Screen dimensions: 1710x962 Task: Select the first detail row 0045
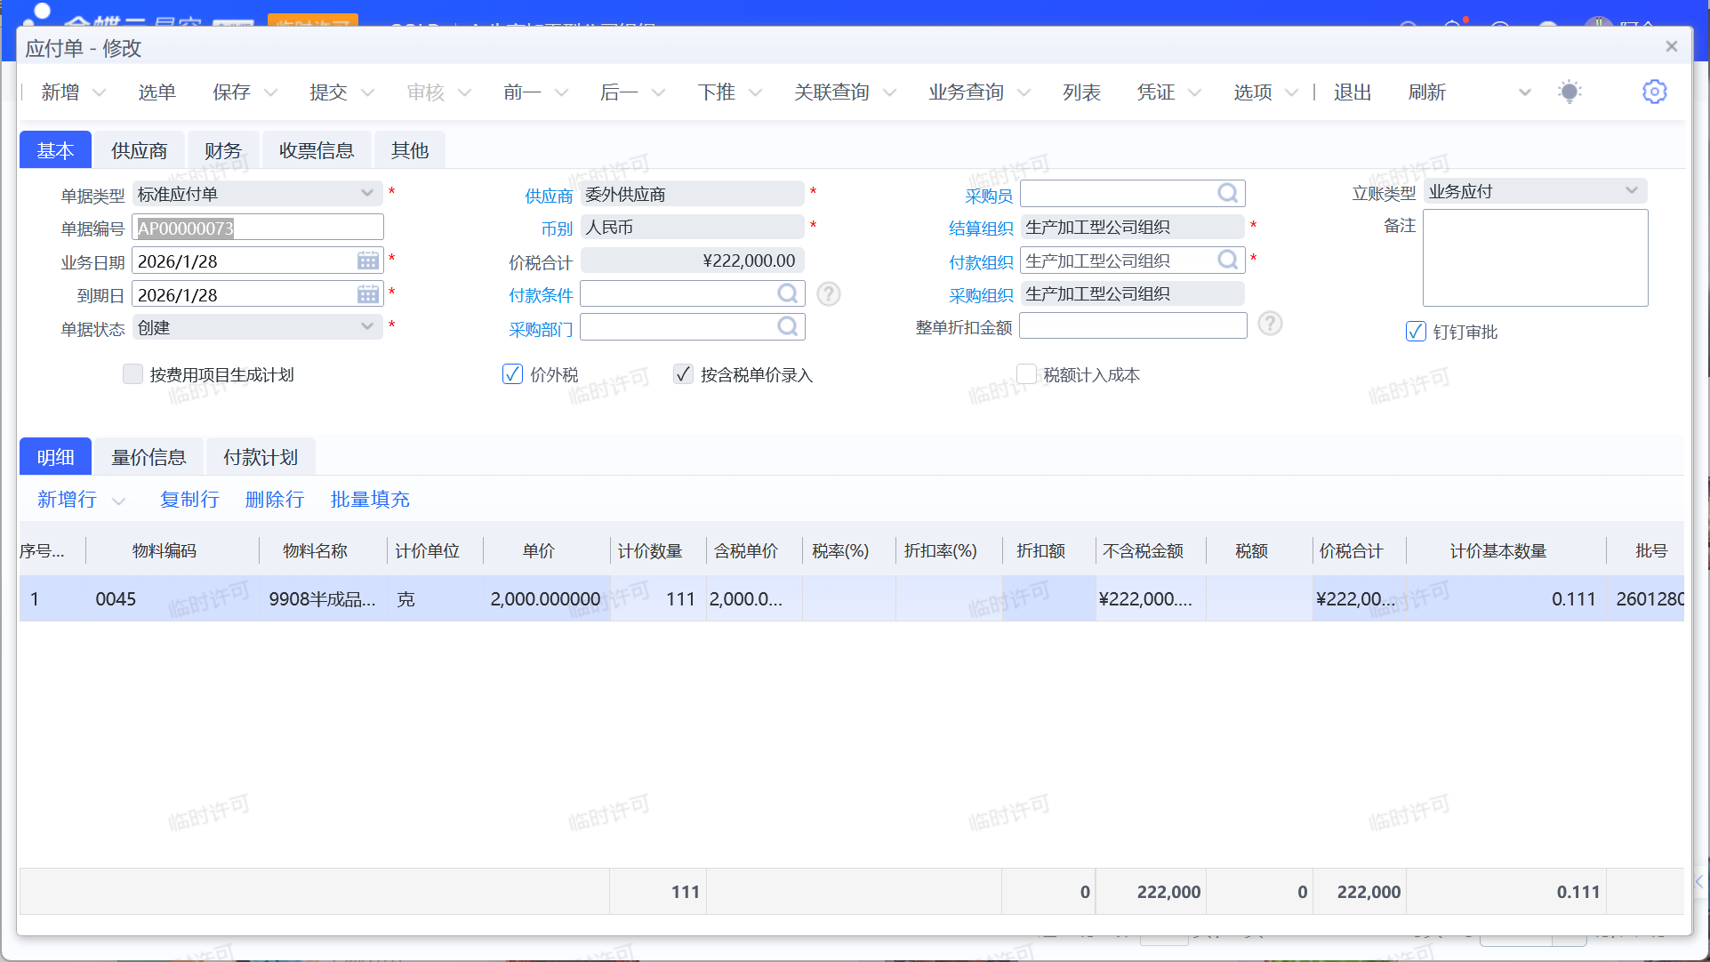(116, 599)
